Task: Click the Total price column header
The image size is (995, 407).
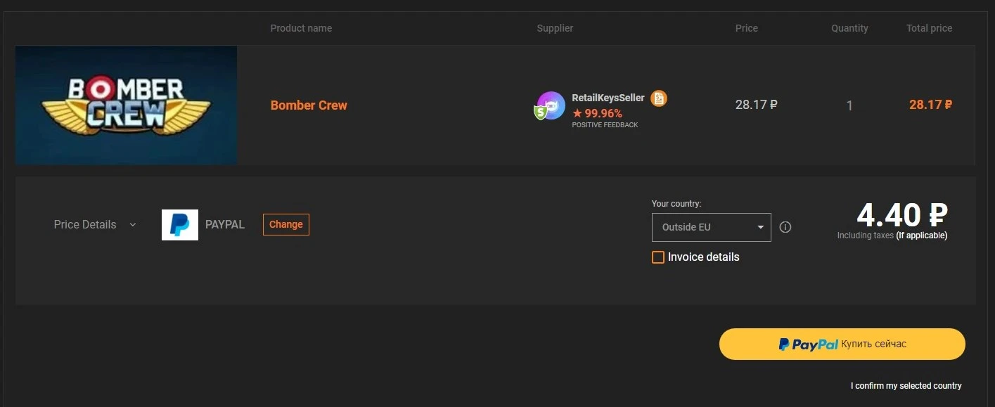Action: coord(929,28)
